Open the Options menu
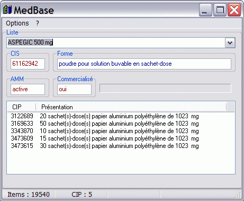This screenshot has height=201, width=244. tap(17, 23)
